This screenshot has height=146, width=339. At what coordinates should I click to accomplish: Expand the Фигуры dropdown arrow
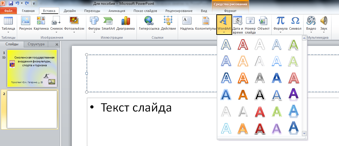pos(94,32)
